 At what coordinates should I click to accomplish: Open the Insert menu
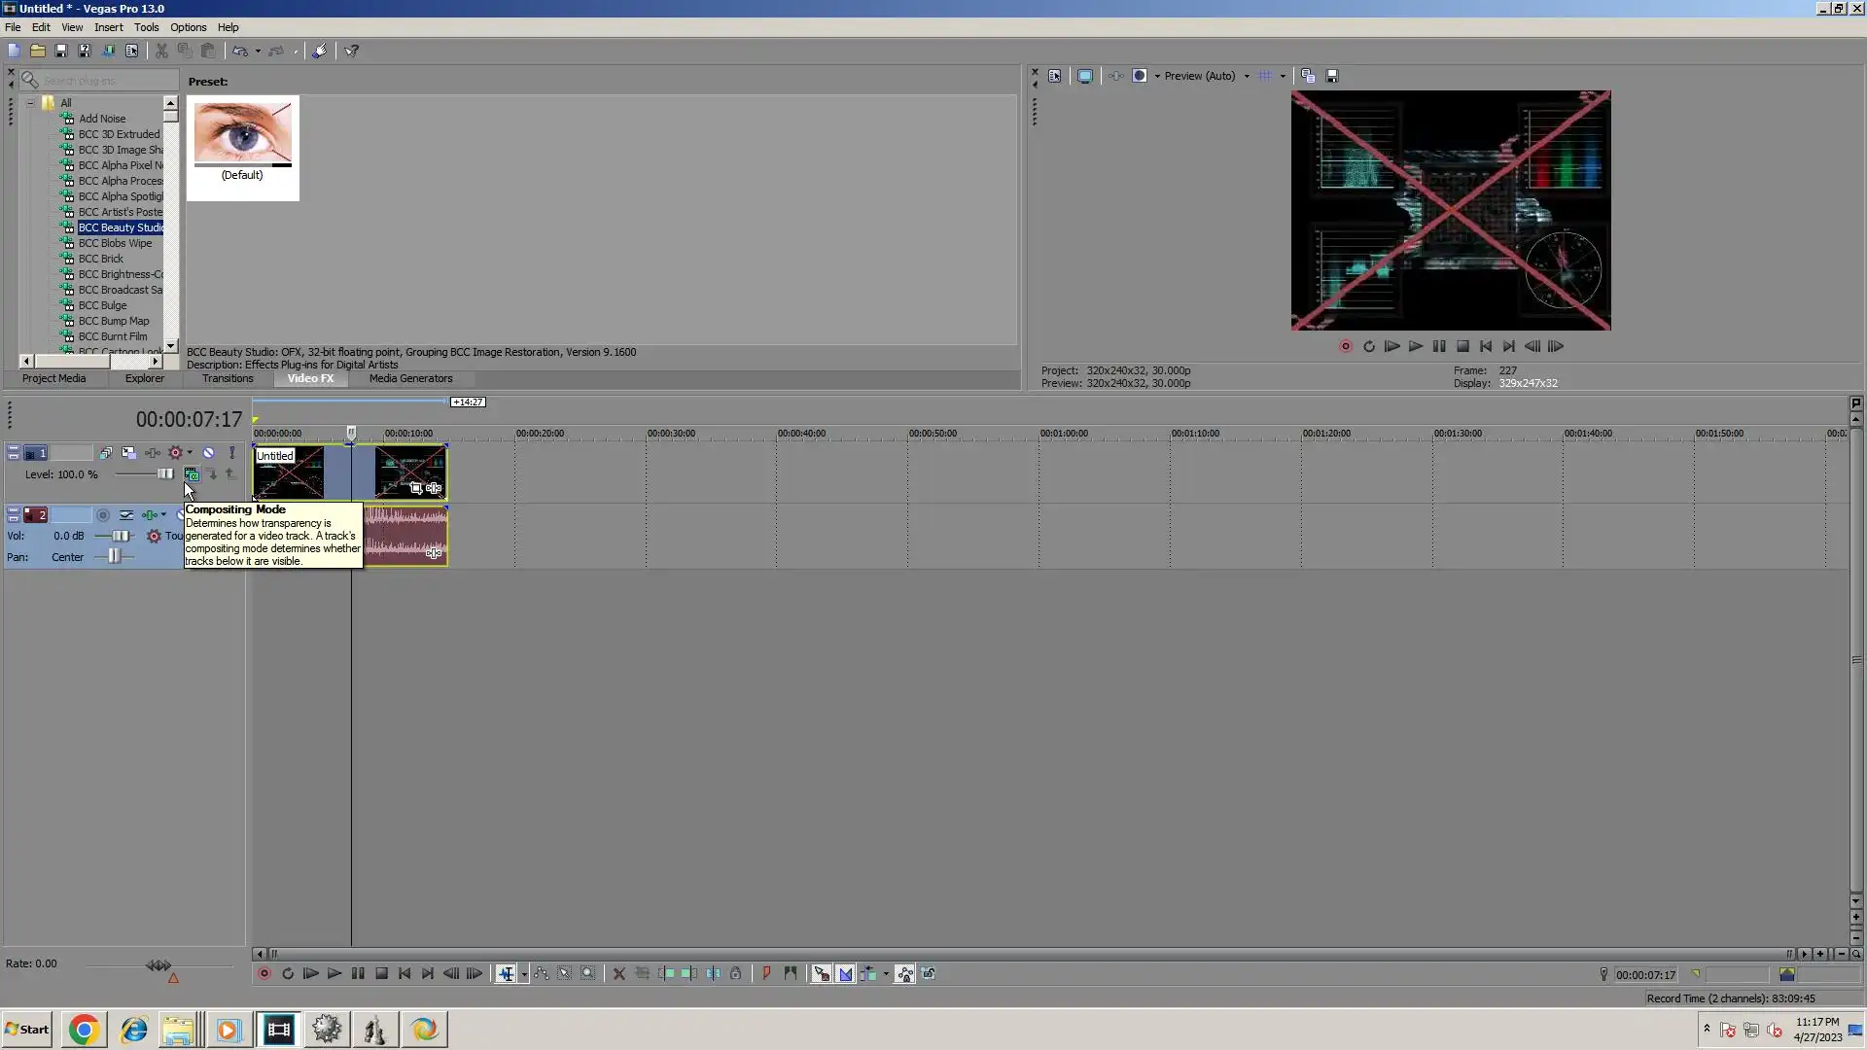[x=108, y=27]
